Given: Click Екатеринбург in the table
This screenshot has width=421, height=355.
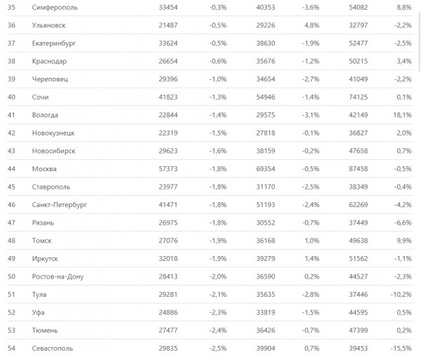Looking at the screenshot, I should (x=54, y=43).
